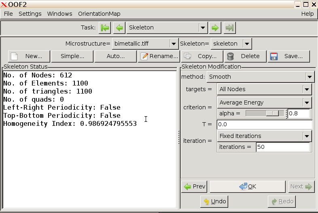Jump to the last task page arrow
Viewport: 318px width, 213px height.
pyautogui.click(x=230, y=28)
